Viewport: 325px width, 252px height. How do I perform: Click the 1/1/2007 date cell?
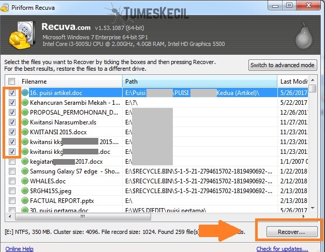click(293, 162)
